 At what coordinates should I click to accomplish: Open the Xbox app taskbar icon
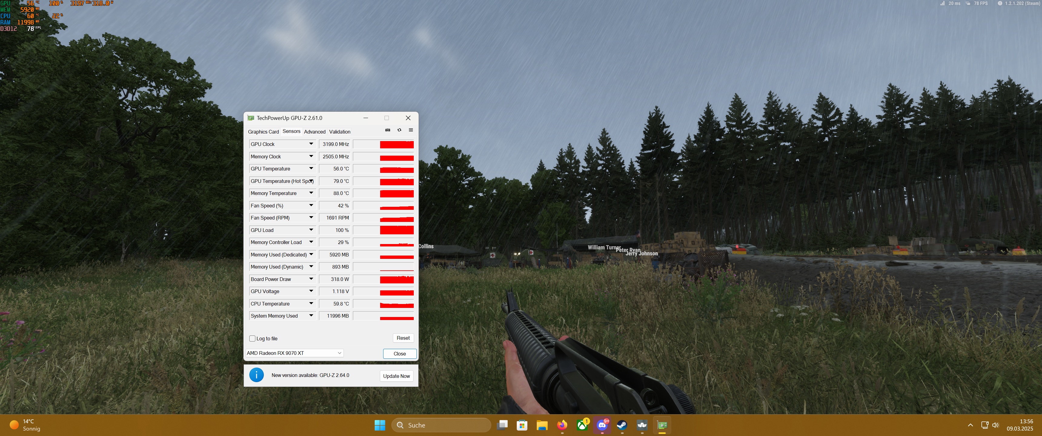click(582, 425)
